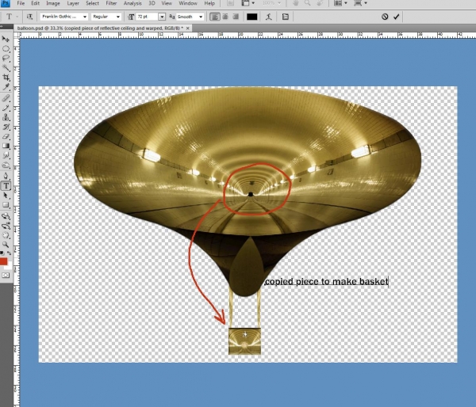Select the Gradient tool
Viewport: 476px width, 407px height.
pos(6,146)
